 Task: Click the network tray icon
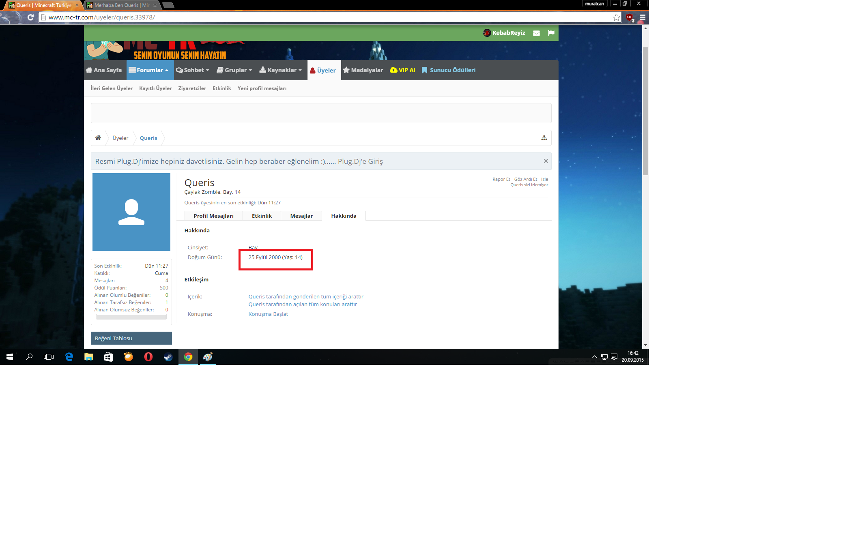[604, 357]
